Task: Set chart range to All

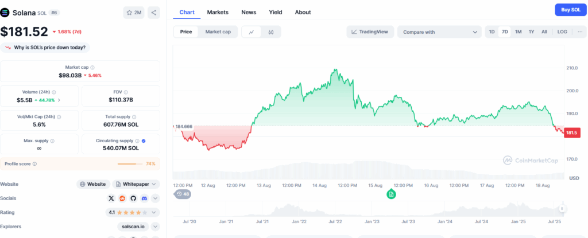Action: click(544, 32)
